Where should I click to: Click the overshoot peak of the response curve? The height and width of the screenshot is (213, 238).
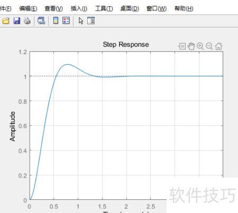[68, 64]
